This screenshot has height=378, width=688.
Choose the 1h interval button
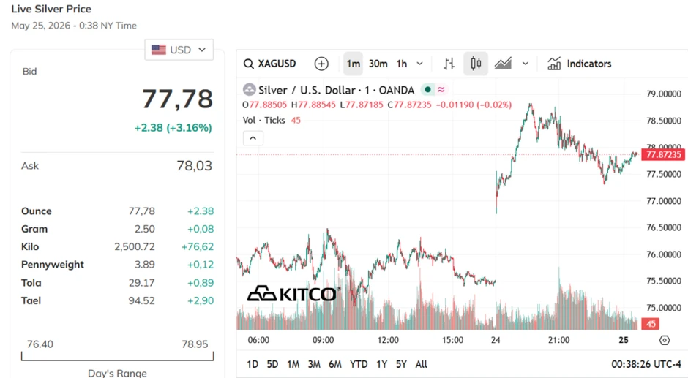tap(402, 64)
